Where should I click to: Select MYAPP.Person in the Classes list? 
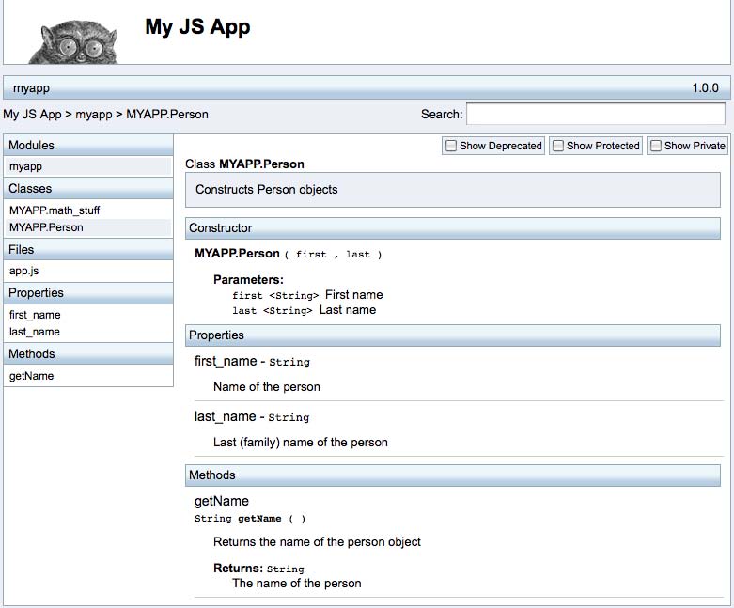(46, 227)
